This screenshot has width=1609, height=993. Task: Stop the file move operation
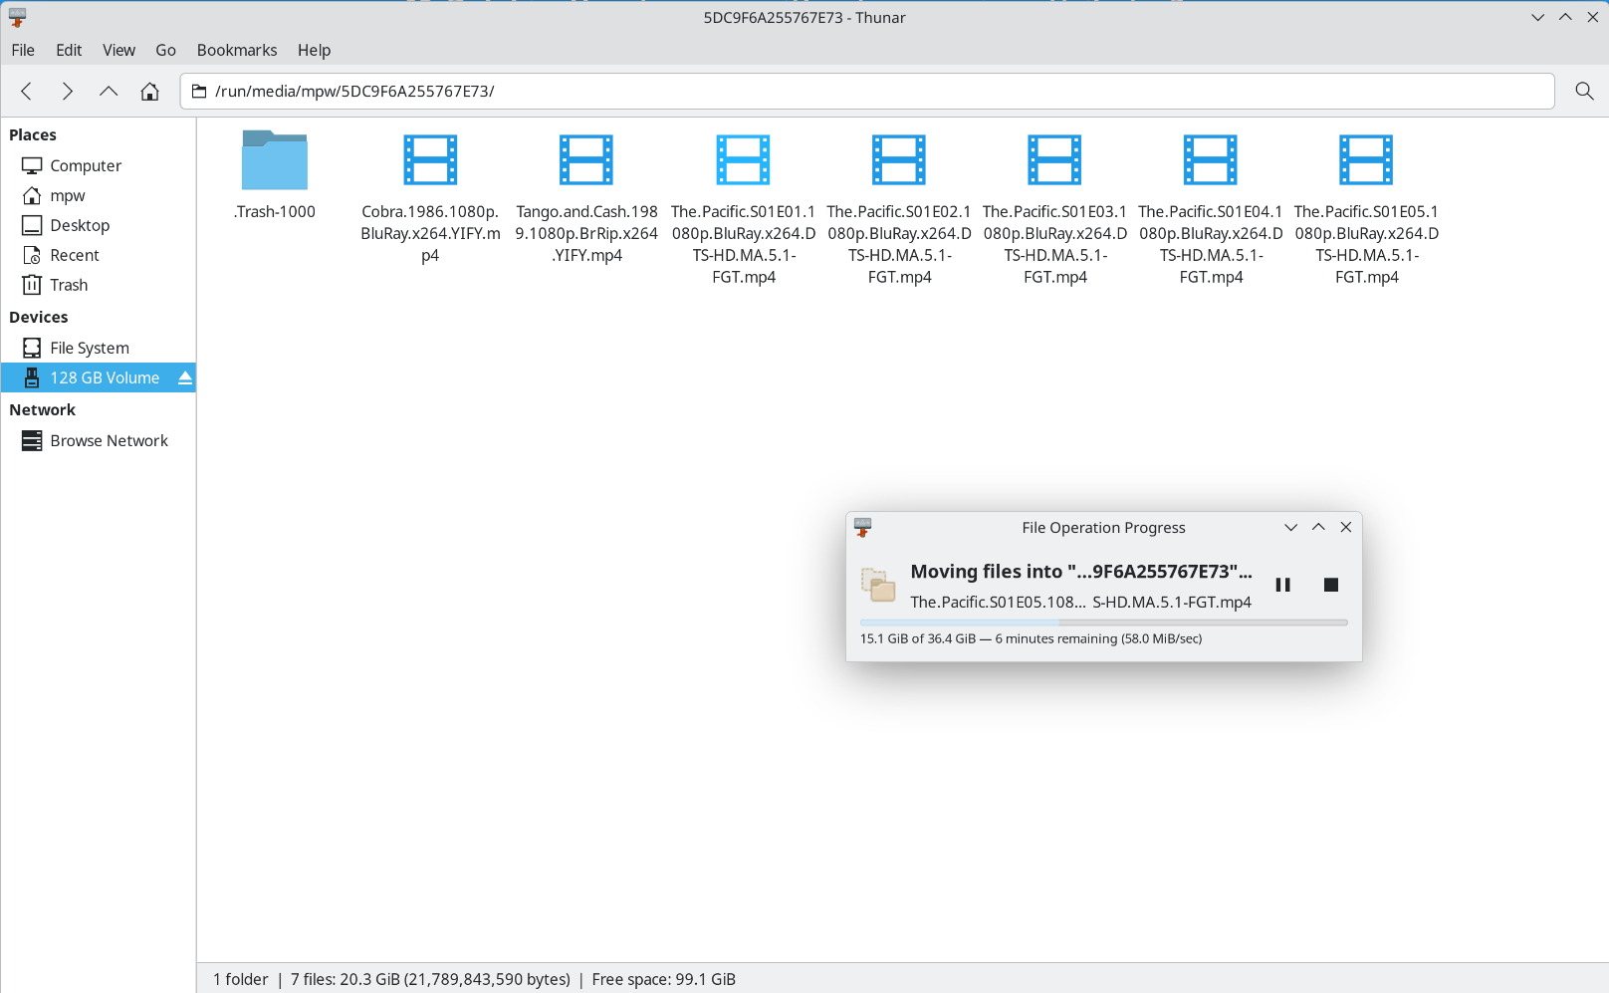tap(1330, 585)
